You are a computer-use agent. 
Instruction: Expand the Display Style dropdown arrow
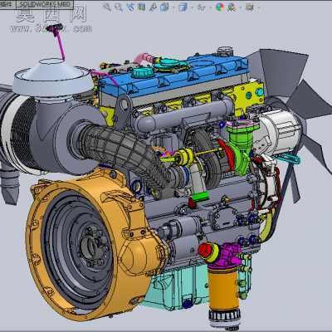[193, 7]
